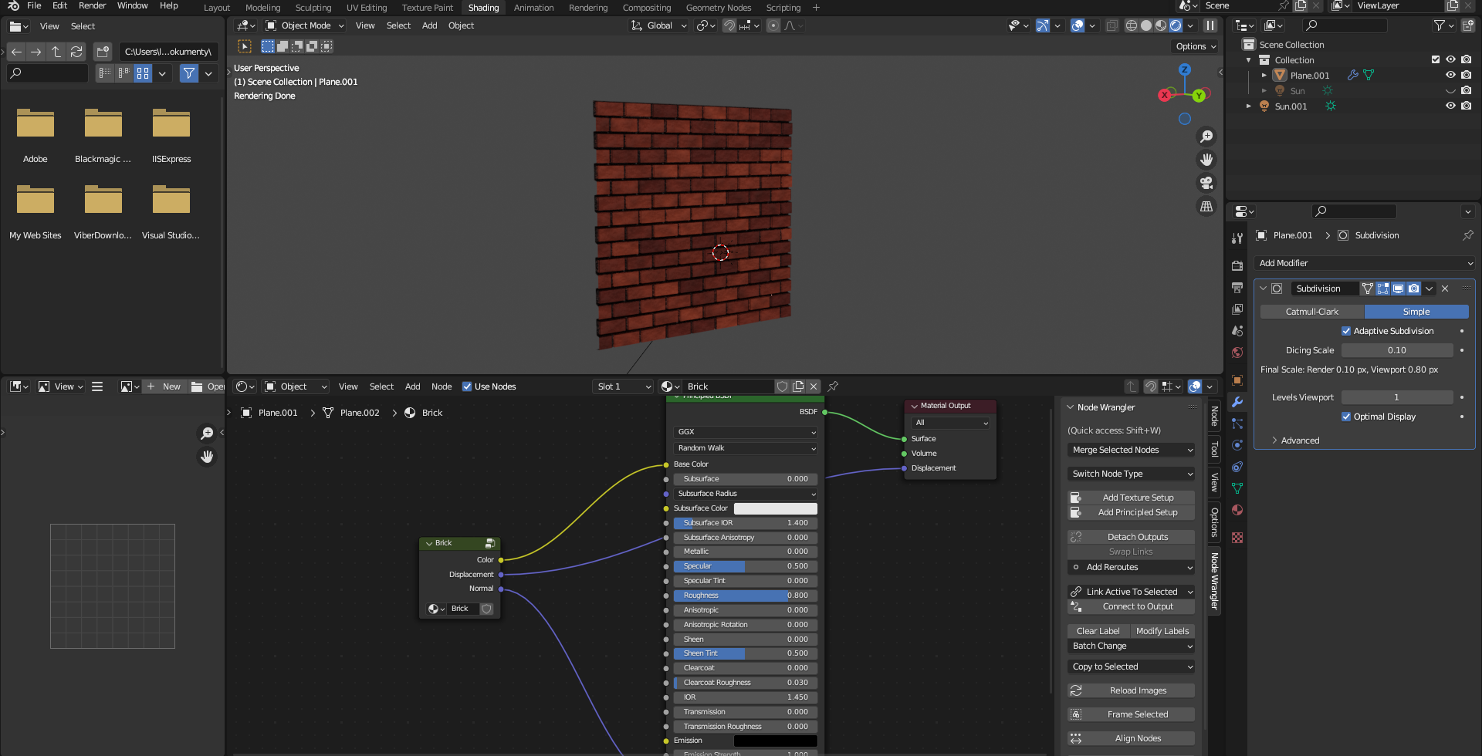This screenshot has width=1482, height=756.
Task: Expand the Advanced section of Subdivision modifier
Action: [1300, 440]
